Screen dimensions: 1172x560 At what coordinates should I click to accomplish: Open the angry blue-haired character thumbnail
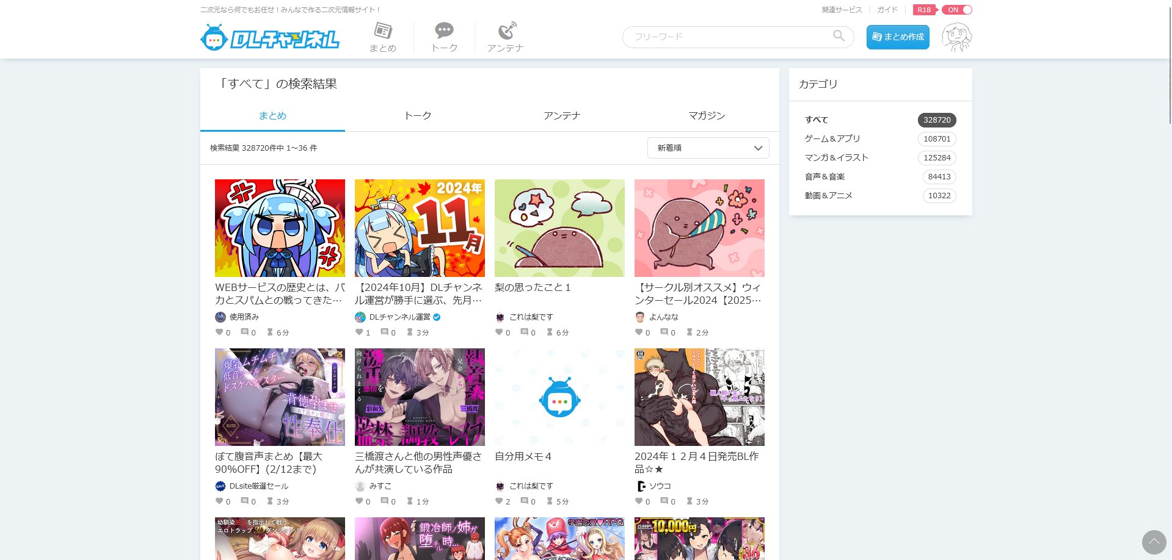pyautogui.click(x=280, y=228)
